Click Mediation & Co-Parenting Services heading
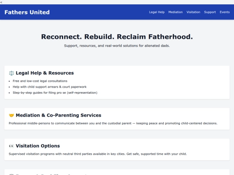 coord(58,115)
